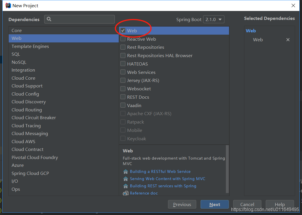Open the Ops category
The width and height of the screenshot is (302, 215).
pyautogui.click(x=64, y=189)
